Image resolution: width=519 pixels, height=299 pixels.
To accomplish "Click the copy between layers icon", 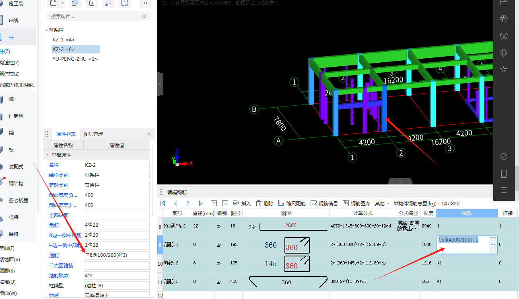I will coord(107,3).
